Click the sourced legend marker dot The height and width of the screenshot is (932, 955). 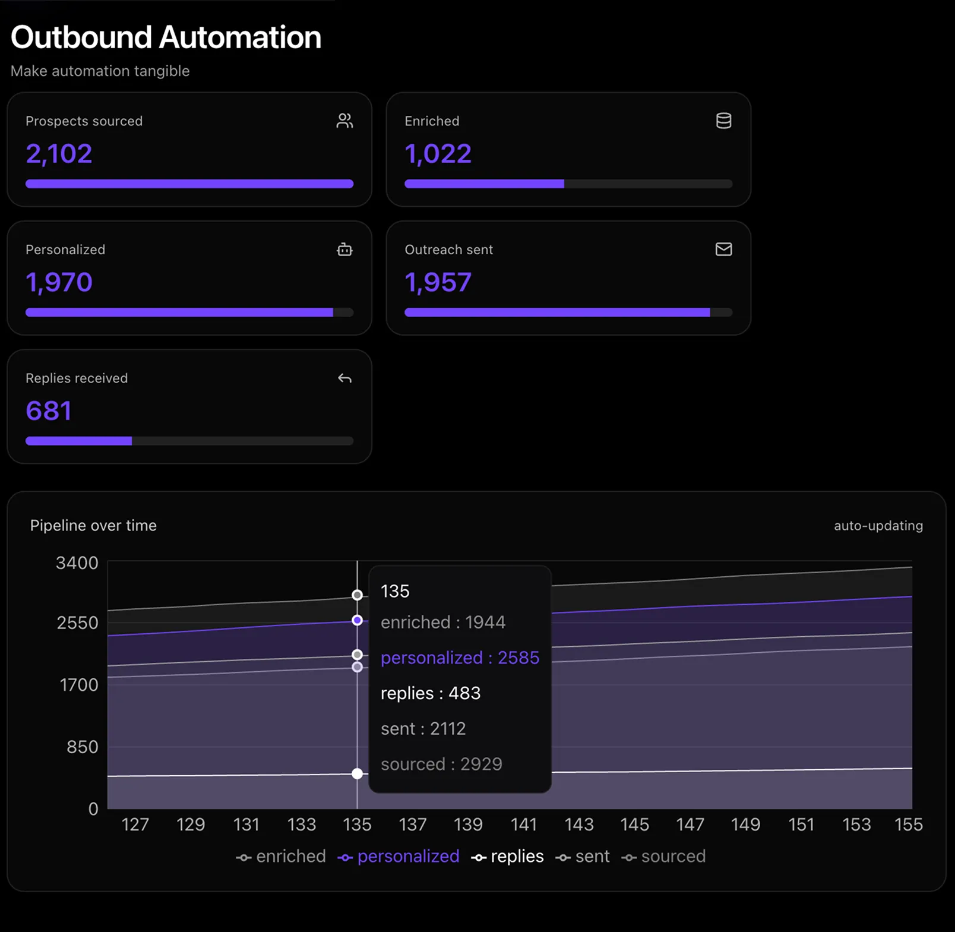coord(630,857)
